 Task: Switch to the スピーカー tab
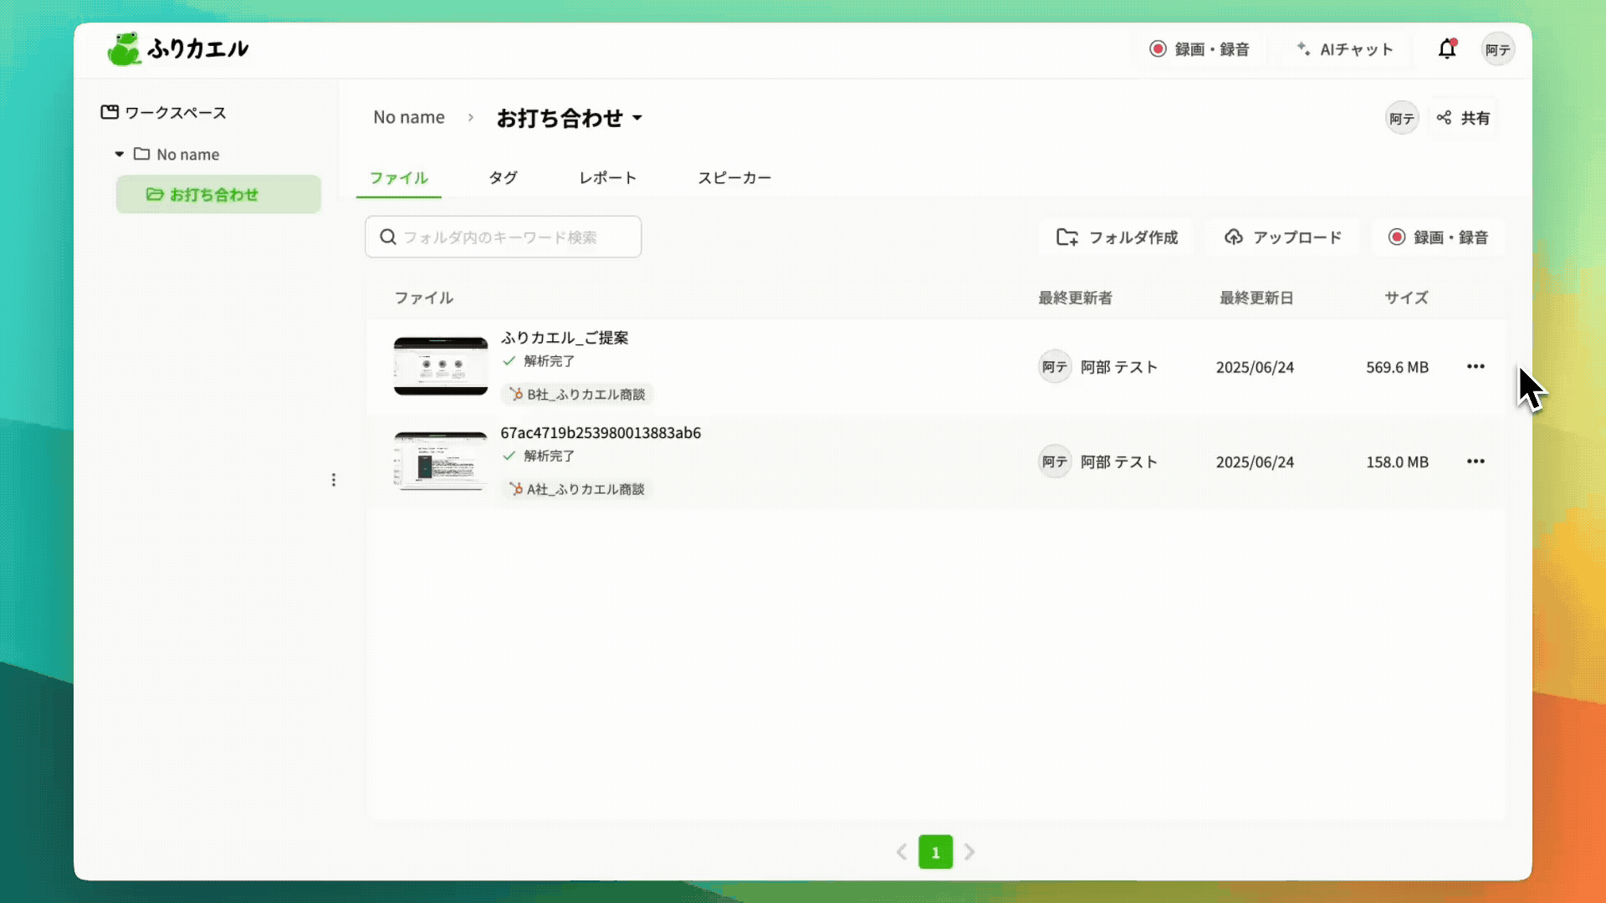[734, 177]
